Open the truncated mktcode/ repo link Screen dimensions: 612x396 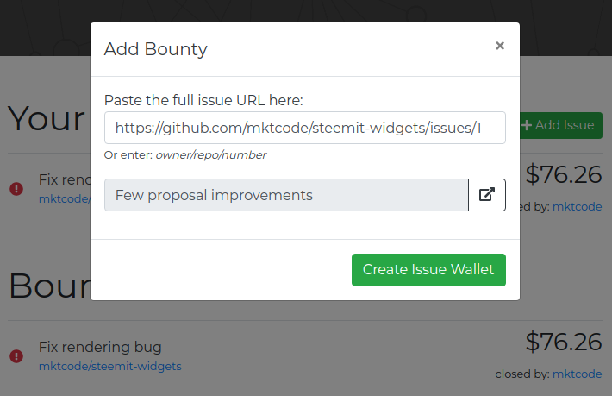coord(65,198)
